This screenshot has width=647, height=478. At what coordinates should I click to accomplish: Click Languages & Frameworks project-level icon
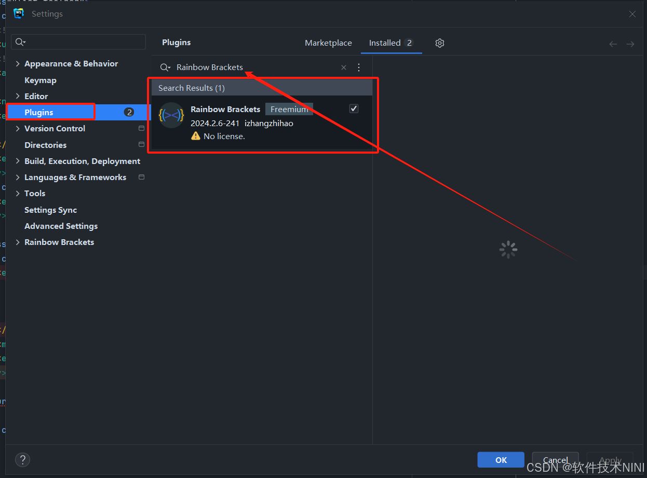click(141, 177)
